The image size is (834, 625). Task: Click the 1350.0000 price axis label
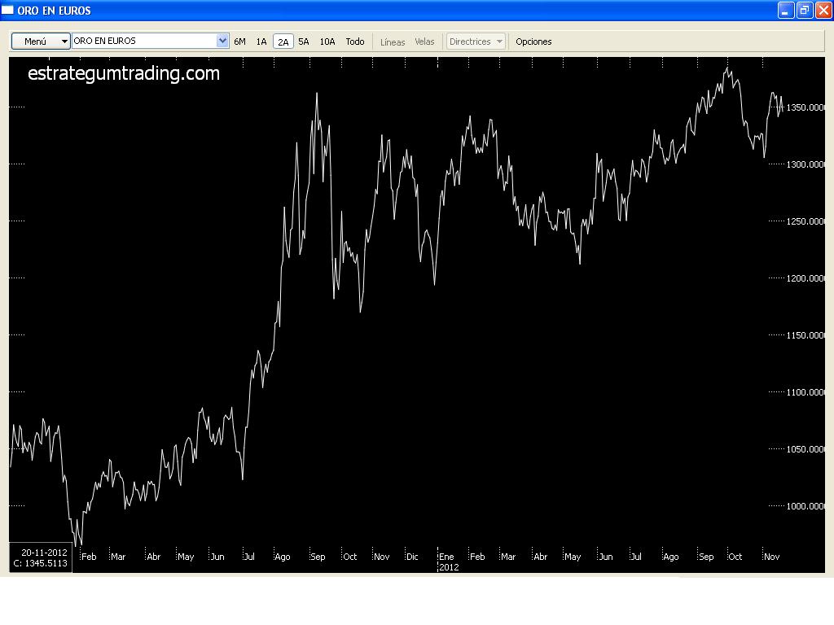click(805, 107)
